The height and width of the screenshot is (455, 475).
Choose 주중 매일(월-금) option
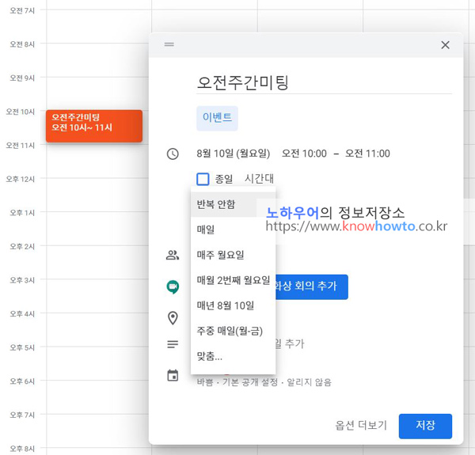[x=233, y=331]
